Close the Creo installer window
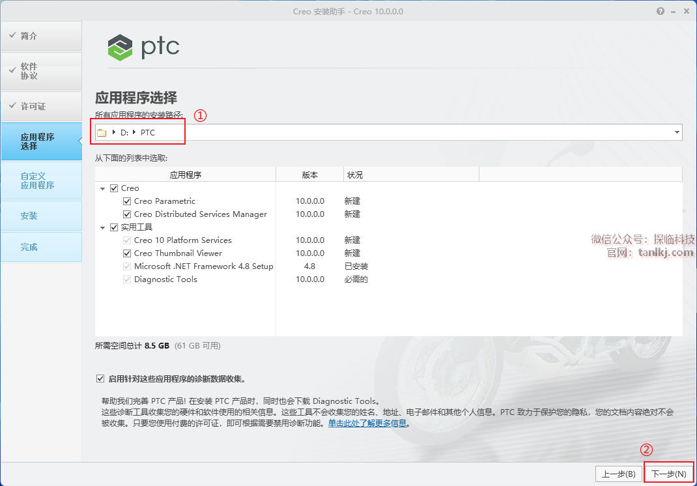697x486 pixels. click(687, 11)
